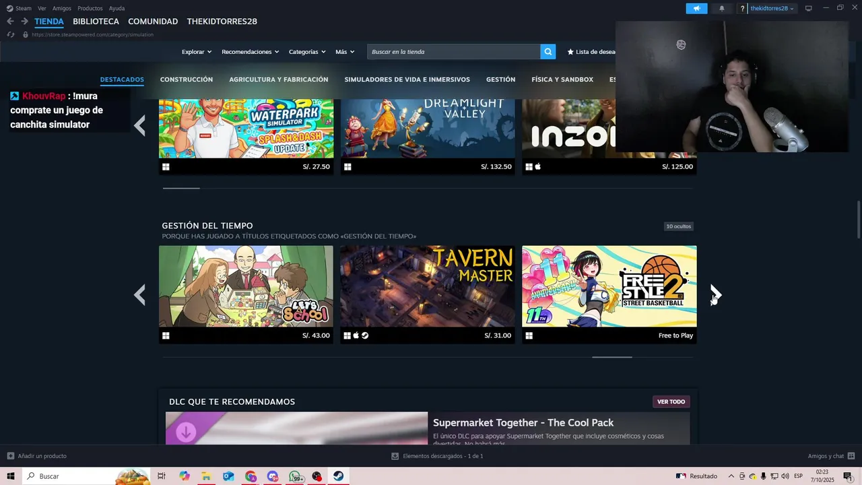The width and height of the screenshot is (862, 485).
Task: Open Windows Start menu
Action: coord(11,476)
